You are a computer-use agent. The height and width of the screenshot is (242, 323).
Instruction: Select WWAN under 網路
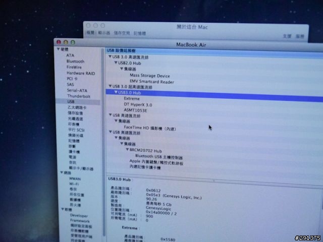click(75, 179)
